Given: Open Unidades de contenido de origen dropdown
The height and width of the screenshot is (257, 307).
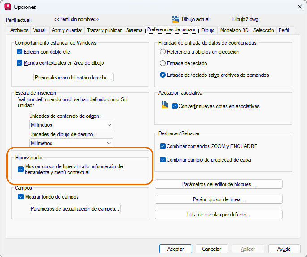Looking at the screenshot, I should [x=71, y=125].
